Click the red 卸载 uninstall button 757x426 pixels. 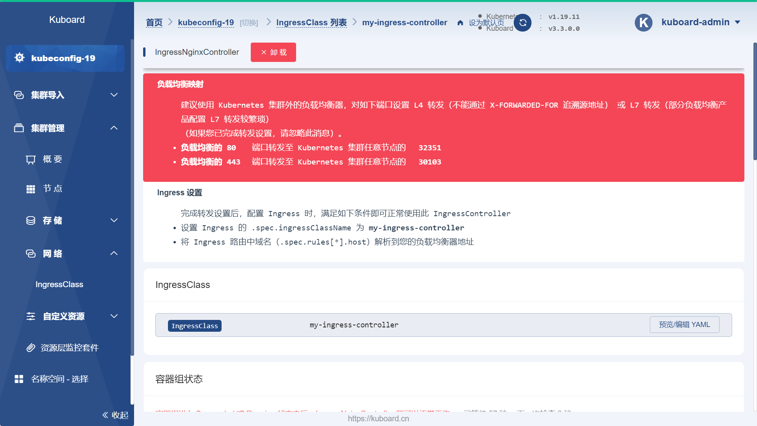273,52
